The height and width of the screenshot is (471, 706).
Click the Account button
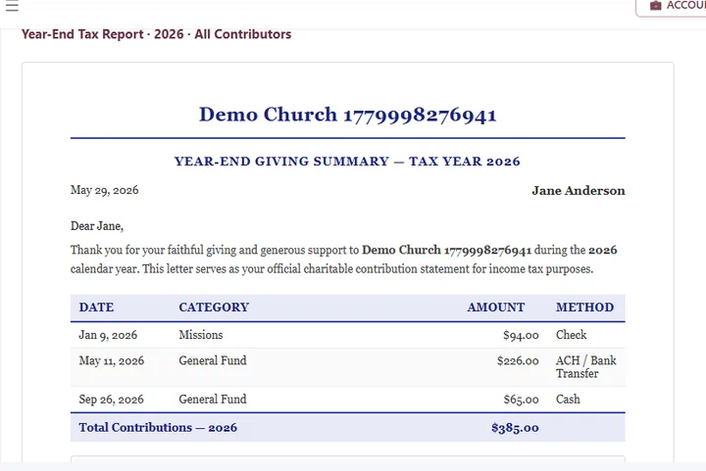tap(672, 6)
